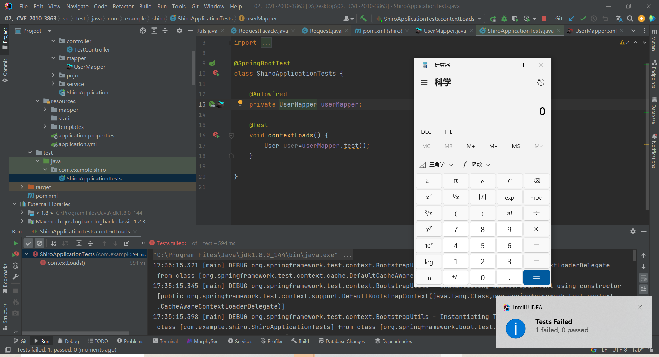Click console output vertical scrollbar
Viewport: 659px width, 357px height.
pyautogui.click(x=634, y=255)
